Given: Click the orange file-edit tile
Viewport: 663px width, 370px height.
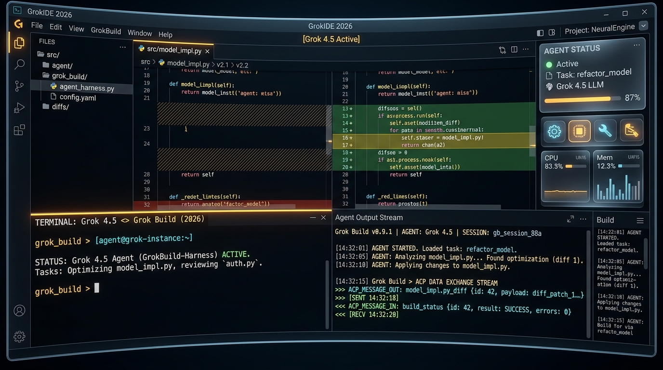Looking at the screenshot, I should pos(631,130).
